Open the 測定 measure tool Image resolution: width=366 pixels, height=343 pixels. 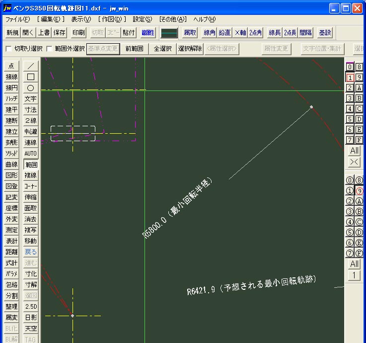pos(11,230)
